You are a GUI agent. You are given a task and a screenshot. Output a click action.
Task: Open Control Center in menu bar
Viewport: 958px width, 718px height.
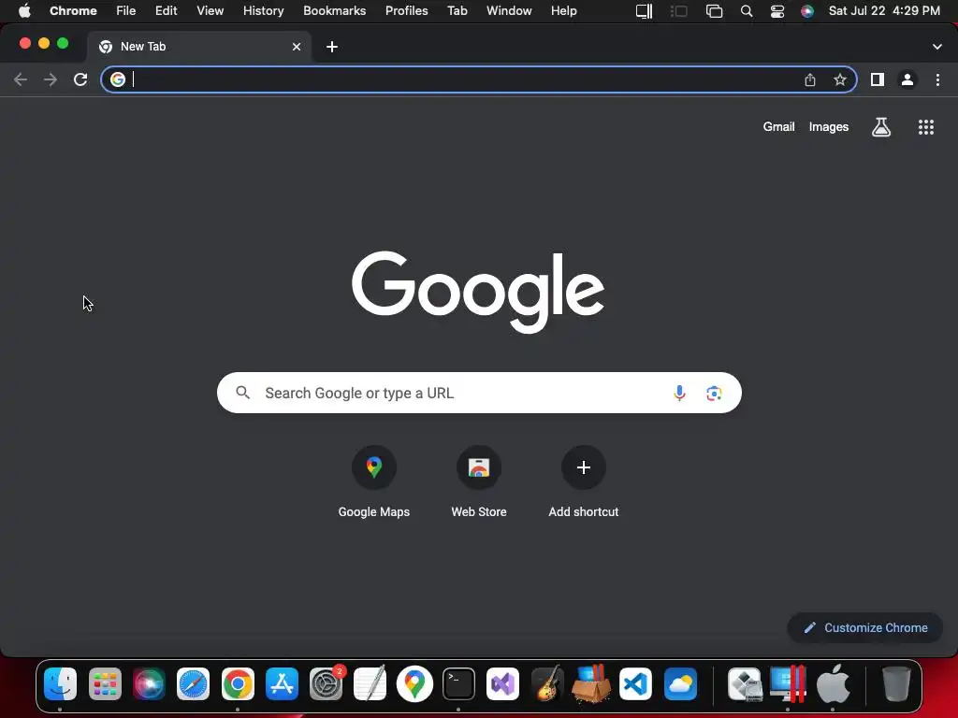777,11
